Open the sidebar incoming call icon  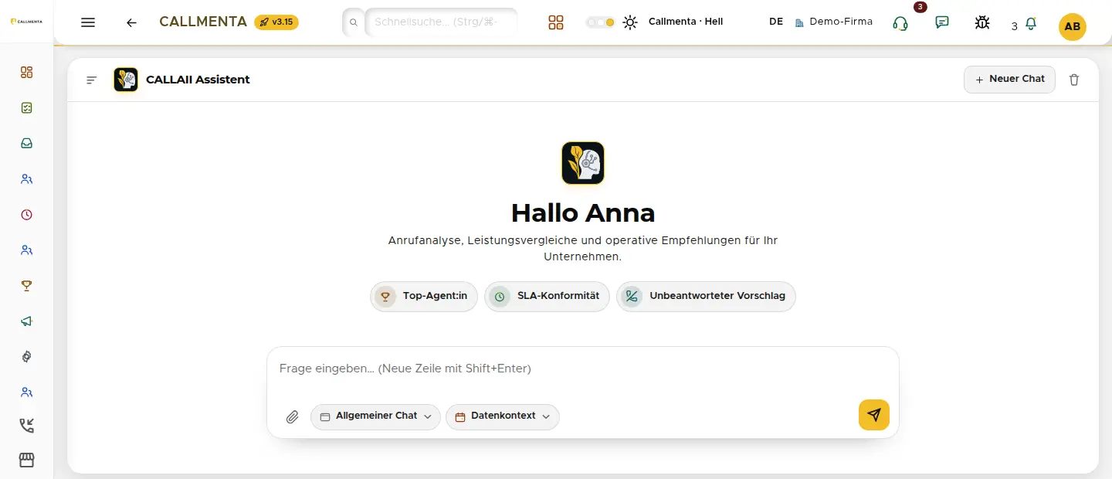[27, 426]
